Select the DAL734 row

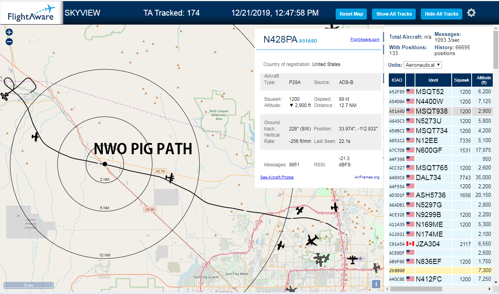(x=441, y=177)
